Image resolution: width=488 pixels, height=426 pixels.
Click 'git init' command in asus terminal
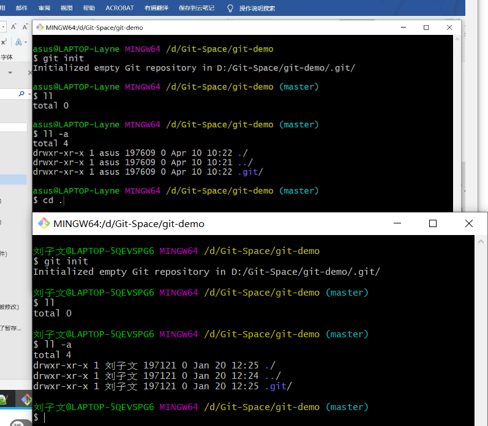(64, 58)
